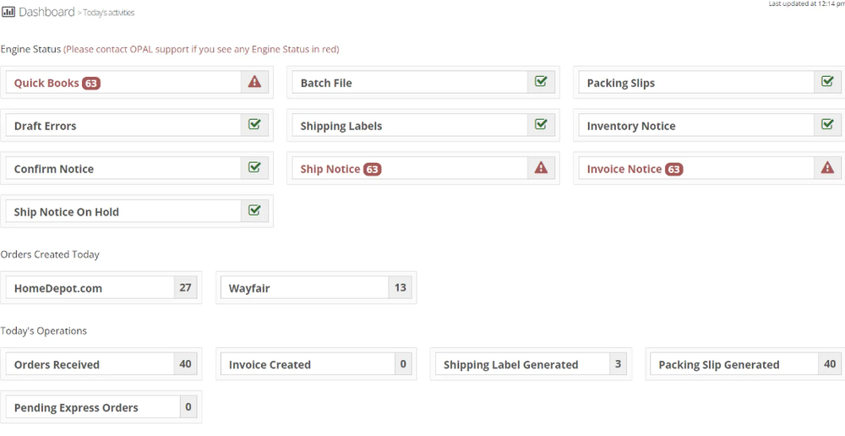Click the Inventory Notice green check icon
Viewport: 845px width, 436px height.
coord(827,124)
